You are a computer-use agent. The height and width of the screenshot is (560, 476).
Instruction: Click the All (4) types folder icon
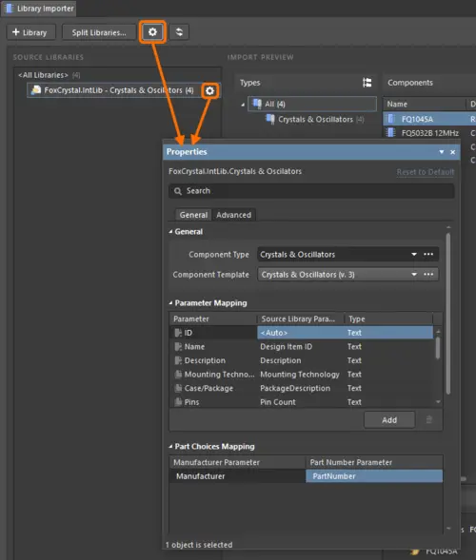coord(257,104)
